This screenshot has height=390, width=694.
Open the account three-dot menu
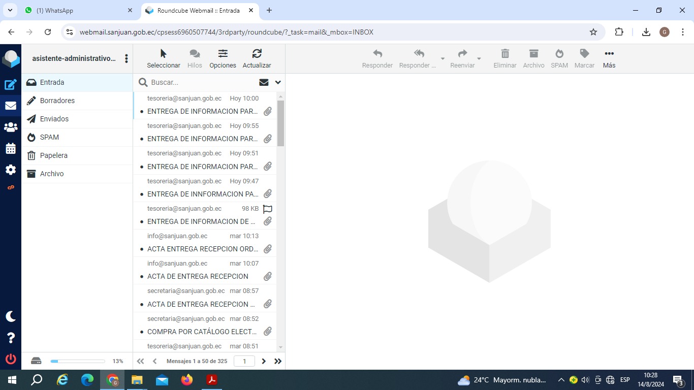point(127,59)
